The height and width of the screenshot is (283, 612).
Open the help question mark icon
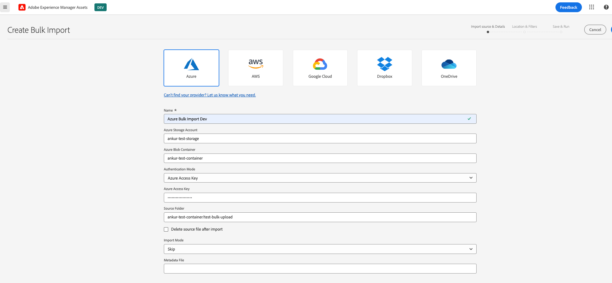[x=606, y=7]
